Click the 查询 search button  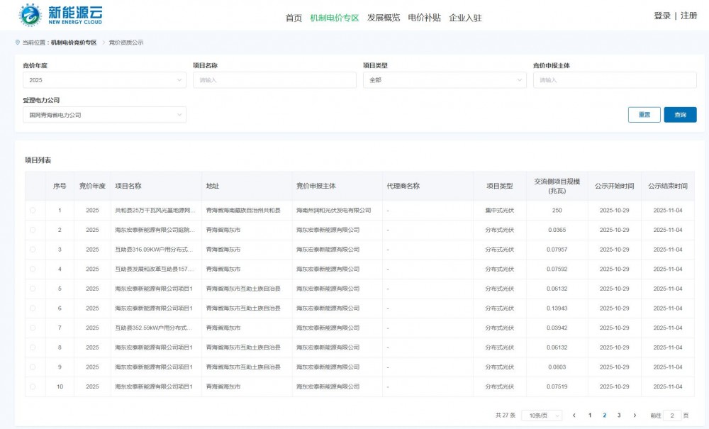click(680, 115)
